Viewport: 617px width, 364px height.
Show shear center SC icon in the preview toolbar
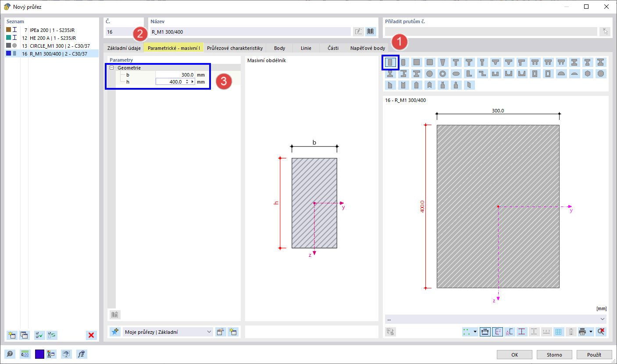510,332
